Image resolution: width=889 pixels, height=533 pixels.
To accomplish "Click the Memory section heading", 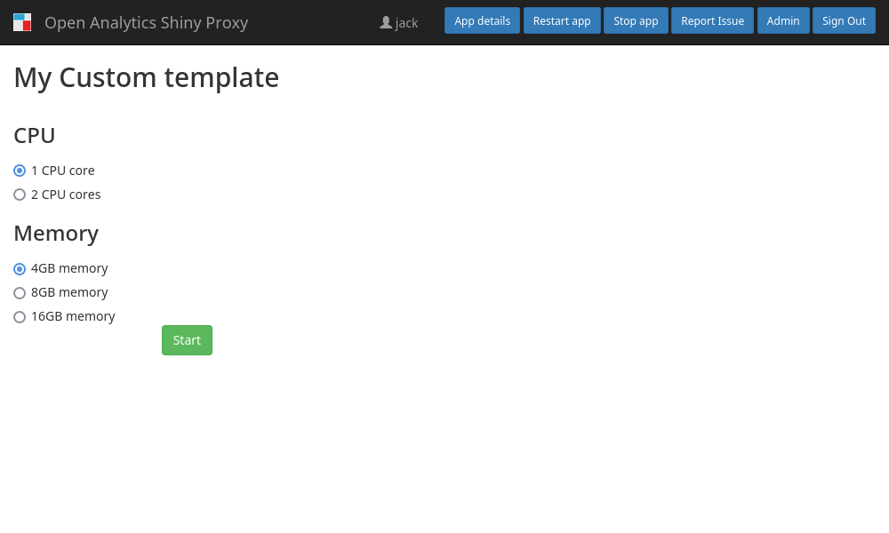I will pos(56,234).
